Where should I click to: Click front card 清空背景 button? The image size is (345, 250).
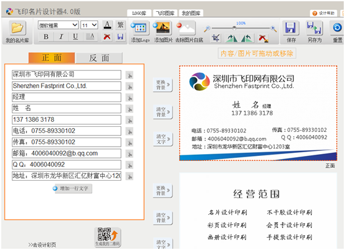[163, 112]
